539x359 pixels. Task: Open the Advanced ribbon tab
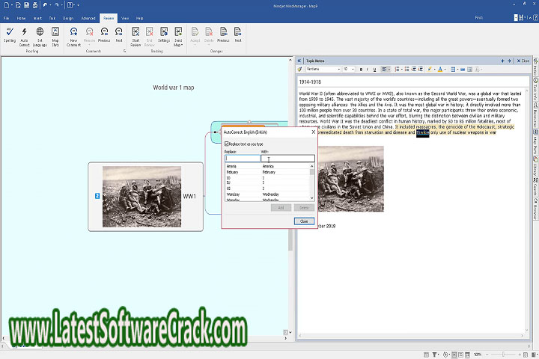click(x=88, y=16)
